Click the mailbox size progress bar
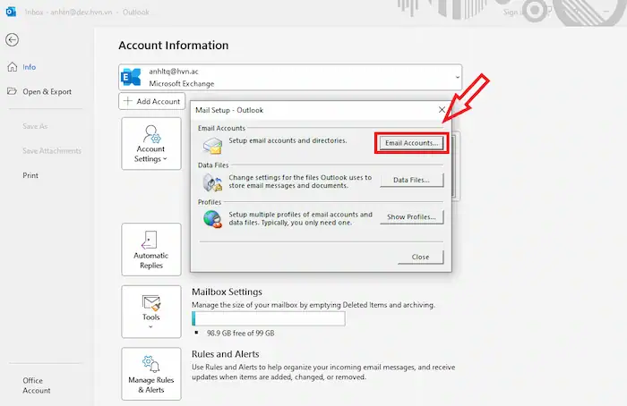The width and height of the screenshot is (627, 406). click(269, 318)
